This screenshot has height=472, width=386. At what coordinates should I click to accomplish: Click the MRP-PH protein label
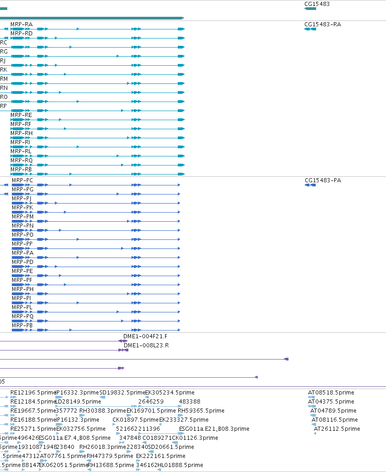click(23, 289)
